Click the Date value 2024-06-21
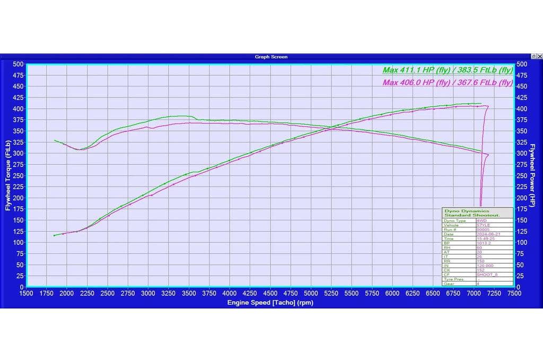Image resolution: width=543 pixels, height=362 pixels. 488,234
